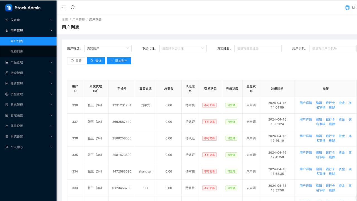Click the 查询 search button
This screenshot has height=201, width=357.
96,61
